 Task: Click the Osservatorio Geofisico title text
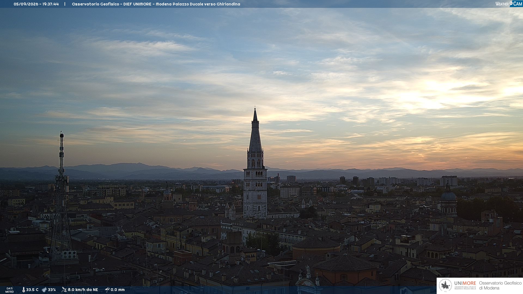[96, 4]
